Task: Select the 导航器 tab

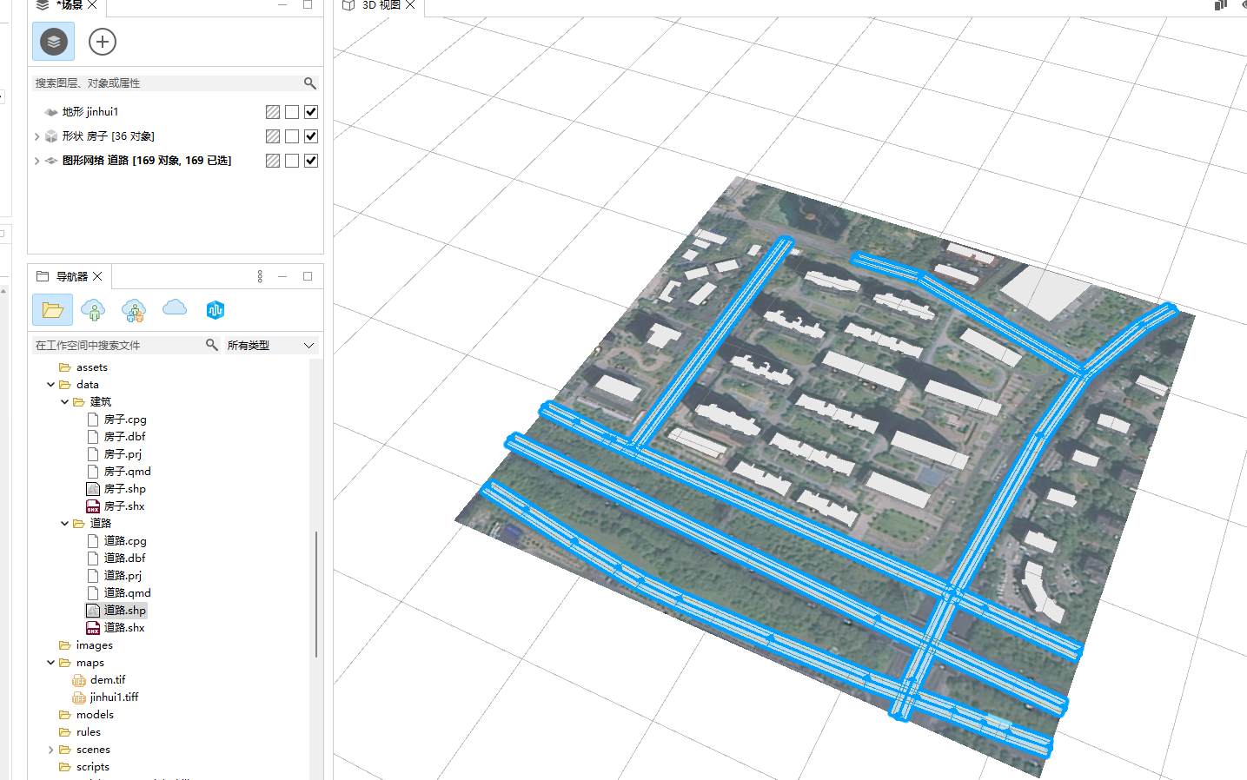Action: 71,276
